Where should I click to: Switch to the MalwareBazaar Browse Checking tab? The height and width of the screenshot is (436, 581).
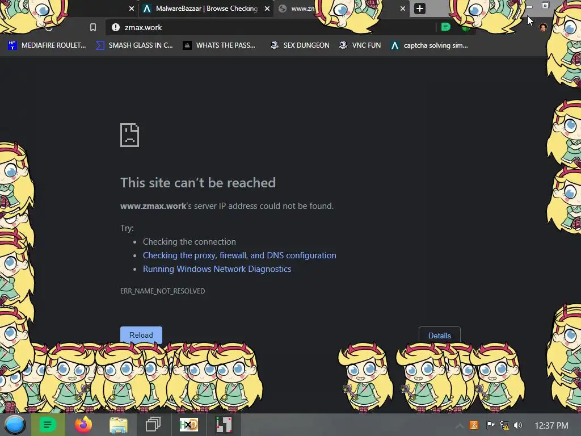click(x=206, y=9)
